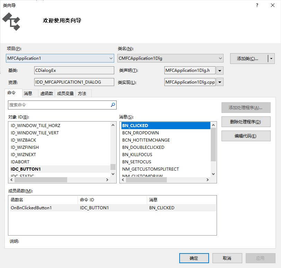Open the 类实现 MFCApplication1Dlg.cpp dropdown arrow
Screen dimensions: 281x268
click(220, 82)
